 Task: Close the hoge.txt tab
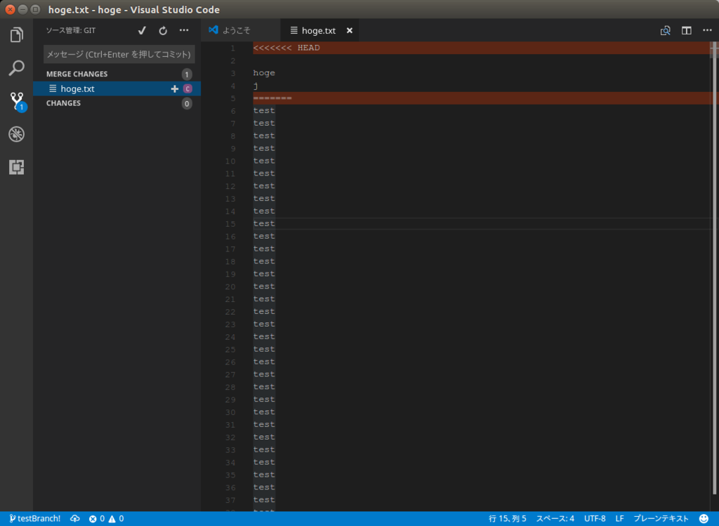click(x=350, y=30)
